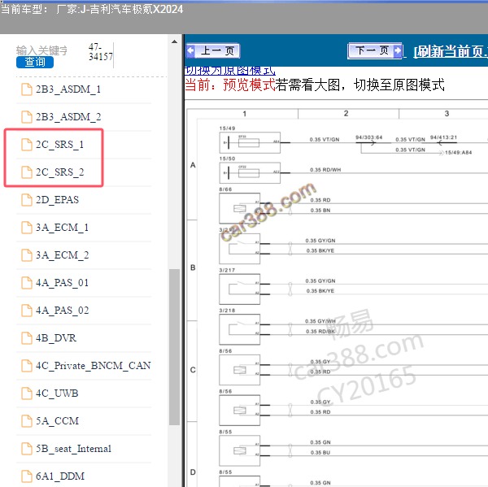
Task: Click the file icon beside 5A_CCM
Action: (x=27, y=421)
